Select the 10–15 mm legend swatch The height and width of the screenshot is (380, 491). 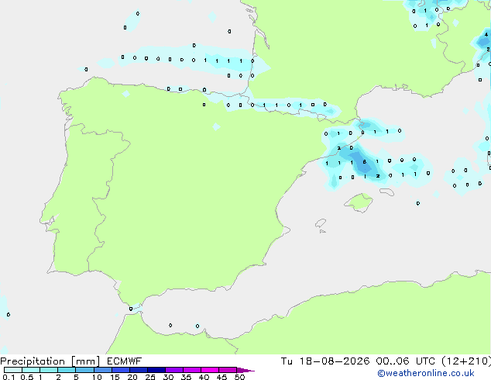103,370
